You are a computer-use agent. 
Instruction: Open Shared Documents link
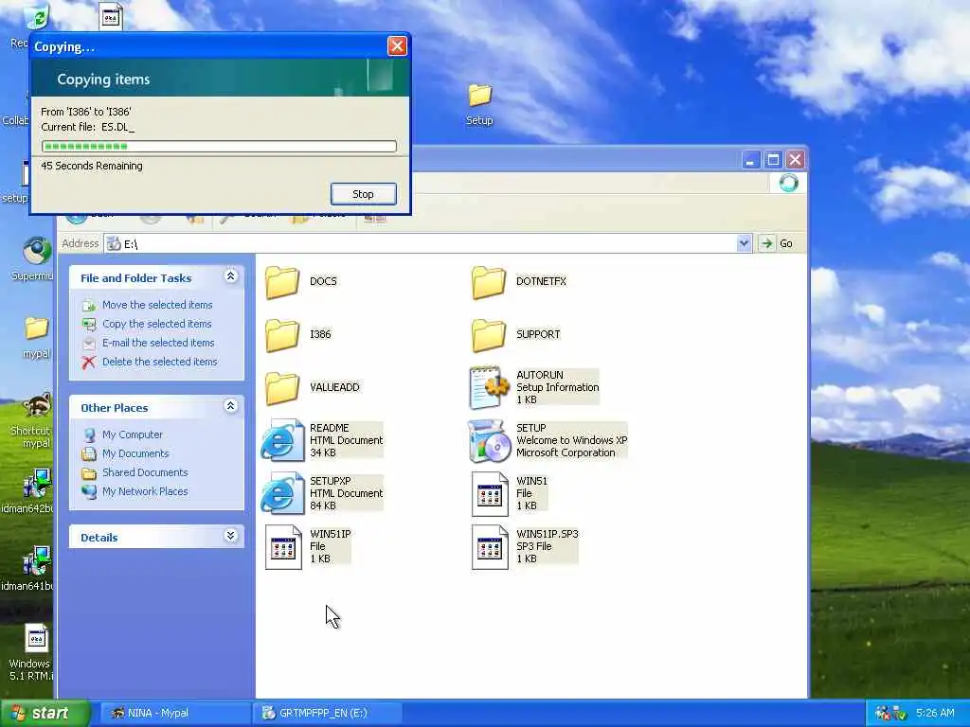pos(145,472)
